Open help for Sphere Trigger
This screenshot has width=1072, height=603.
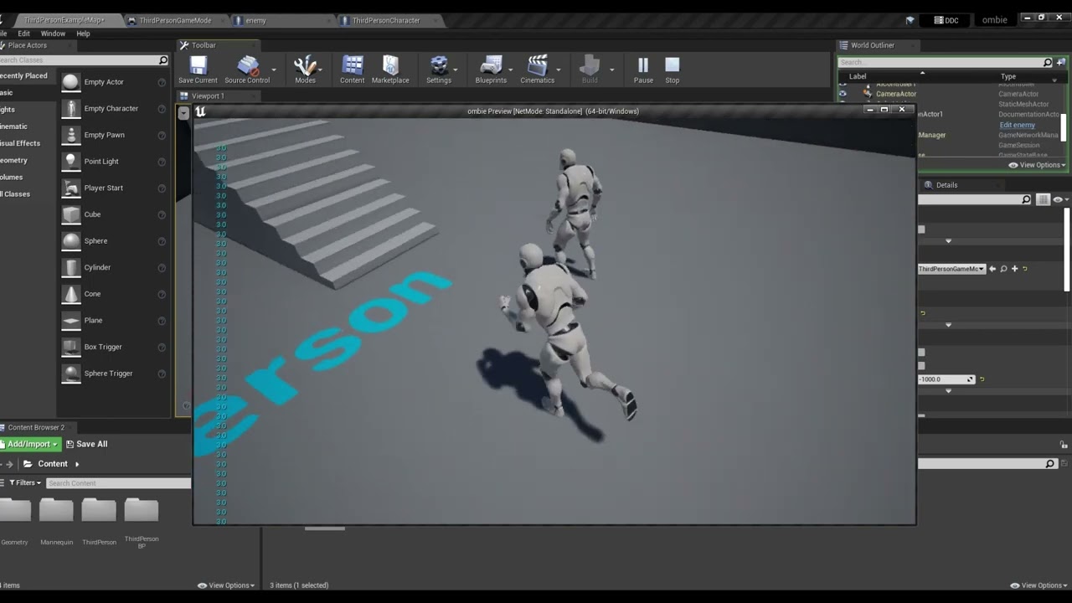(162, 374)
